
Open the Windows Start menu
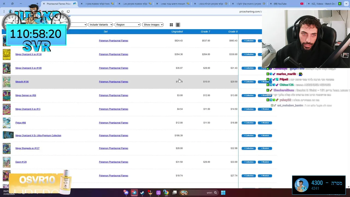pyautogui.click(x=223, y=193)
